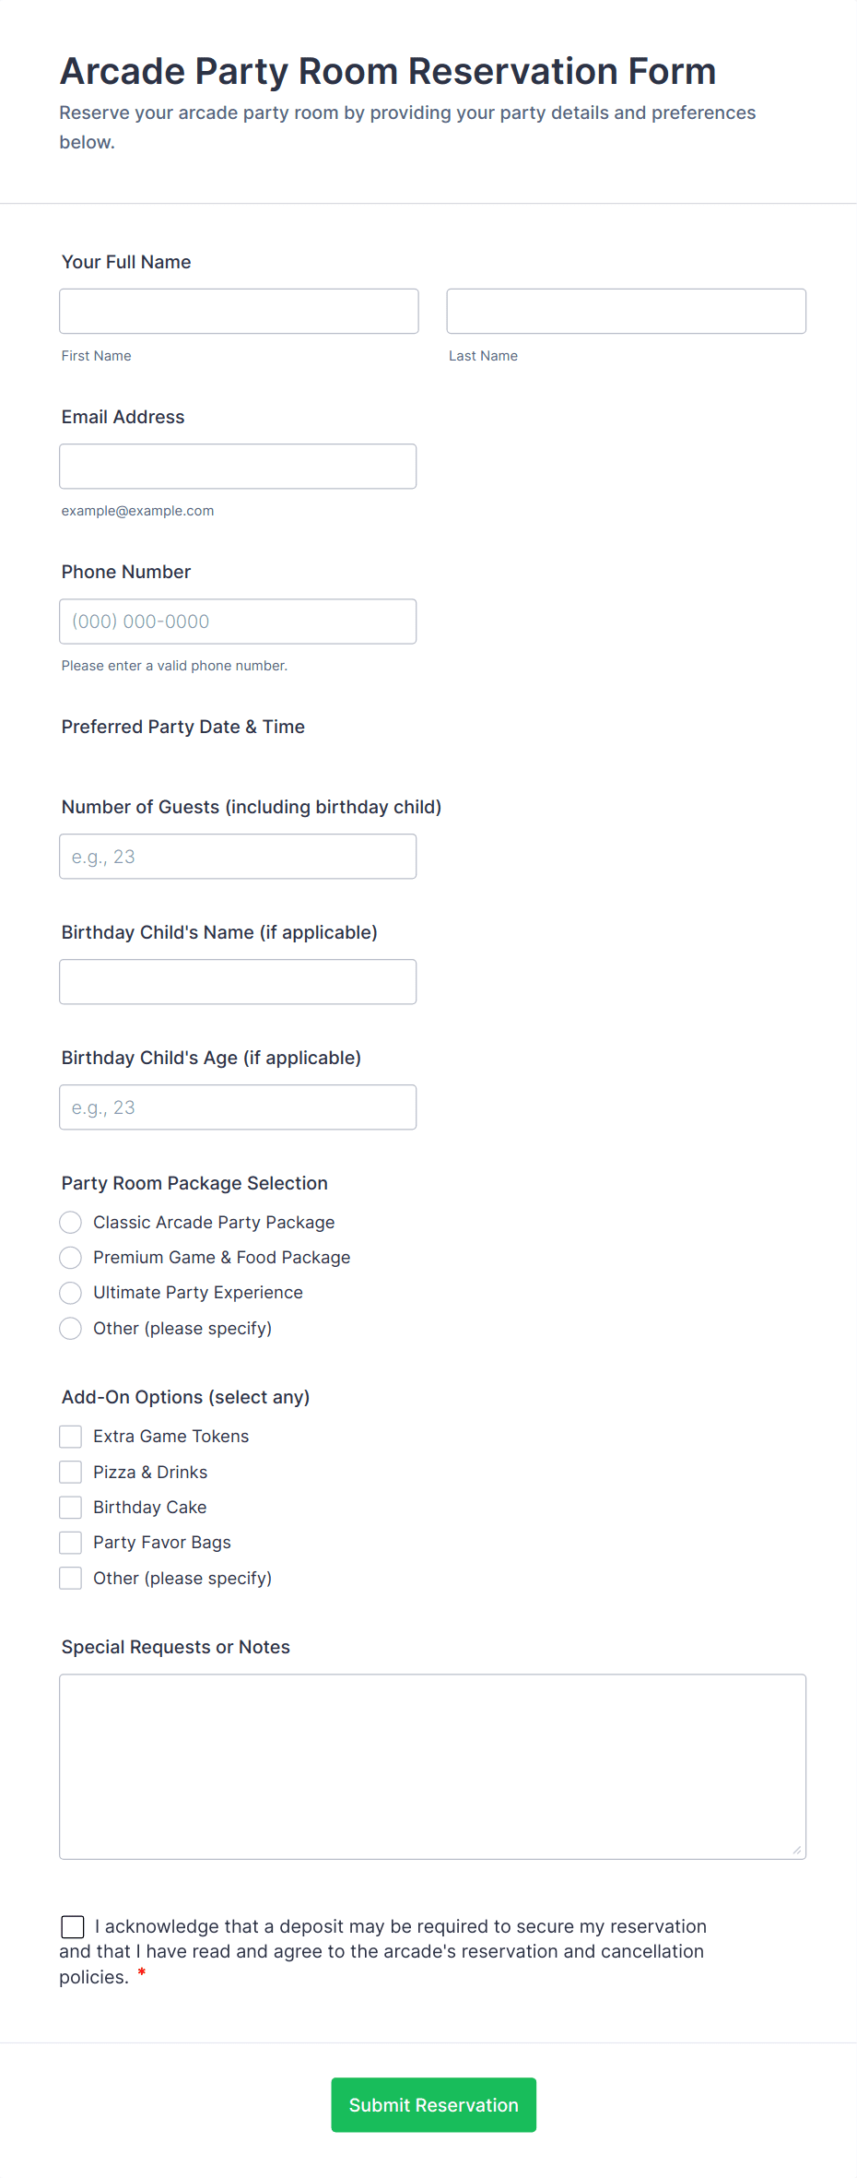Pick Other (please specify) package radio
This screenshot has height=2178, width=857.
(x=71, y=1329)
